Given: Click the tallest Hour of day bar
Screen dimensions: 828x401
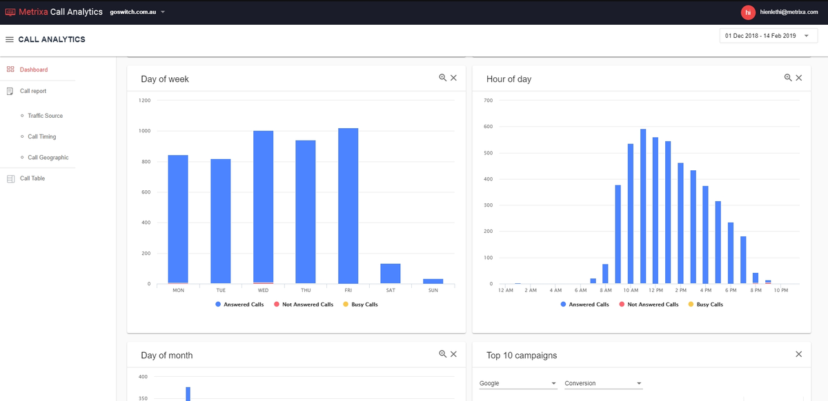Looking at the screenshot, I should (643, 207).
